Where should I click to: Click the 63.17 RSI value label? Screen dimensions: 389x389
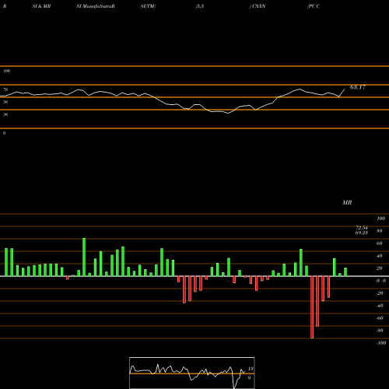(x=358, y=87)
